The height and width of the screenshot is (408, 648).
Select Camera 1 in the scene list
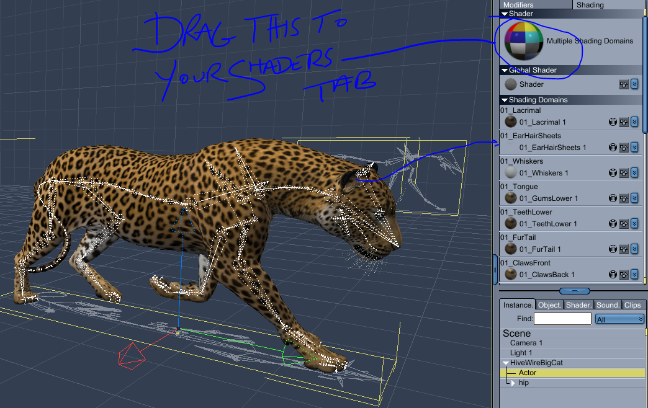click(x=526, y=343)
